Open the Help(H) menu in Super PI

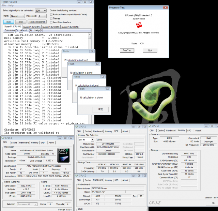pyautogui.click(x=38, y=30)
